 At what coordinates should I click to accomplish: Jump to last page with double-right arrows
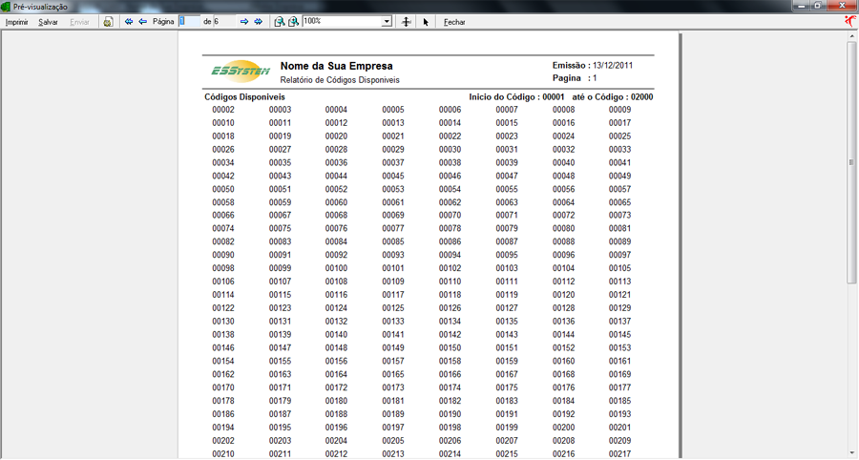pos(258,21)
